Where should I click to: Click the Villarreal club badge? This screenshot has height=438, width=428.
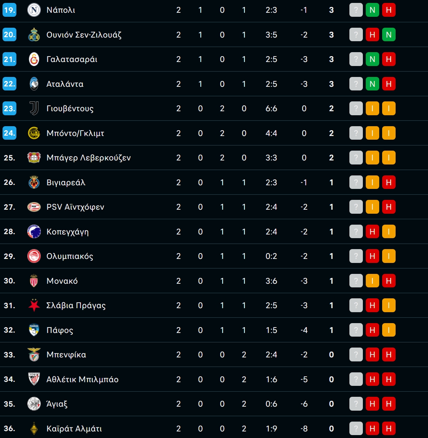tap(34, 182)
